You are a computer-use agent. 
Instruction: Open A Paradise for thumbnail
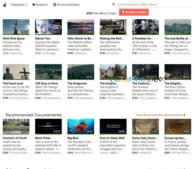(145, 27)
